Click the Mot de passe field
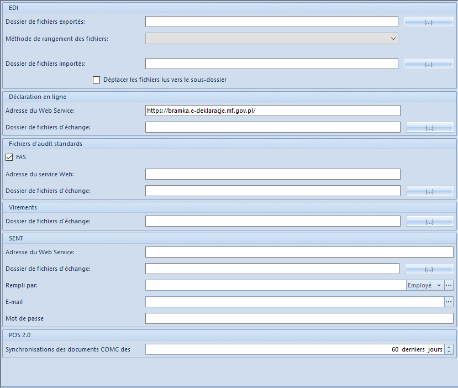 299,318
